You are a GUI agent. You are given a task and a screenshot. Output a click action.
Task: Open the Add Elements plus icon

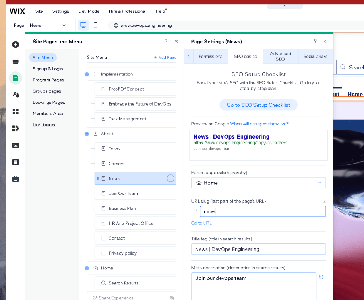16,44
